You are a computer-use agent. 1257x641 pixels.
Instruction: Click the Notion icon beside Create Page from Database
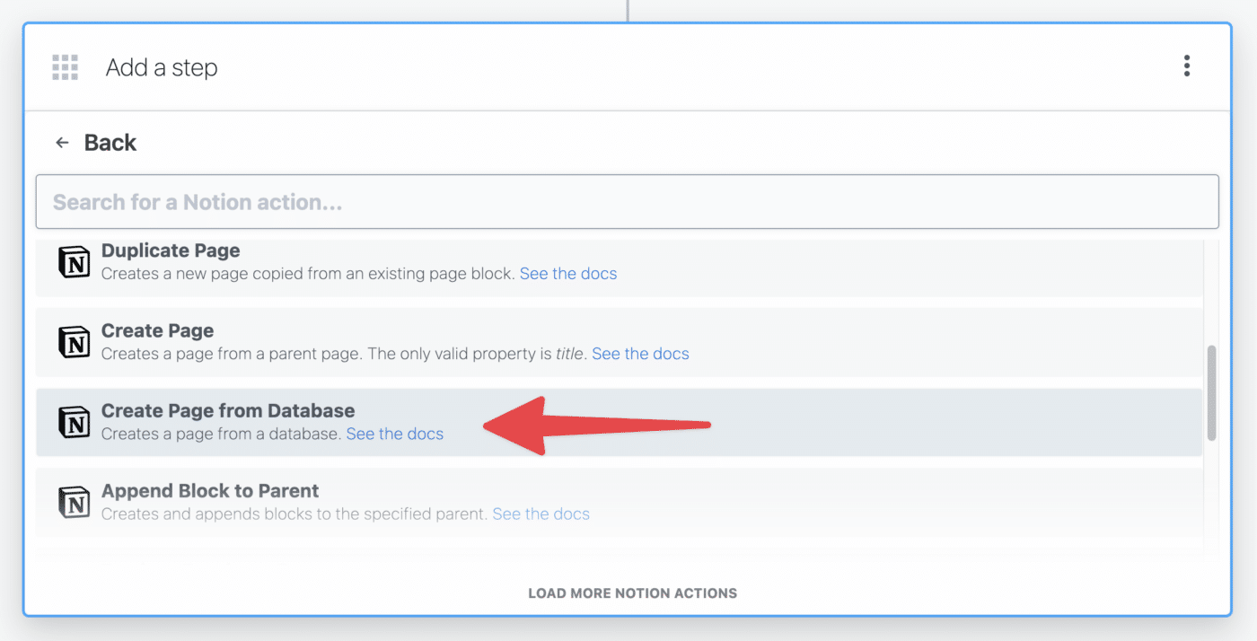pyautogui.click(x=75, y=421)
